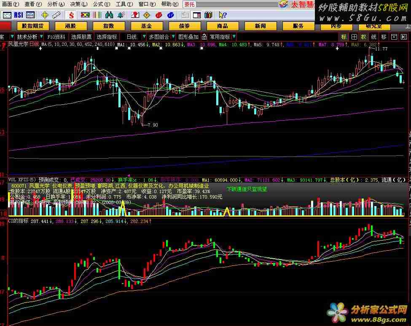The width and height of the screenshot is (411, 326).
Task: Expand dropdown arrow after 技术分析
Action: tap(41, 37)
